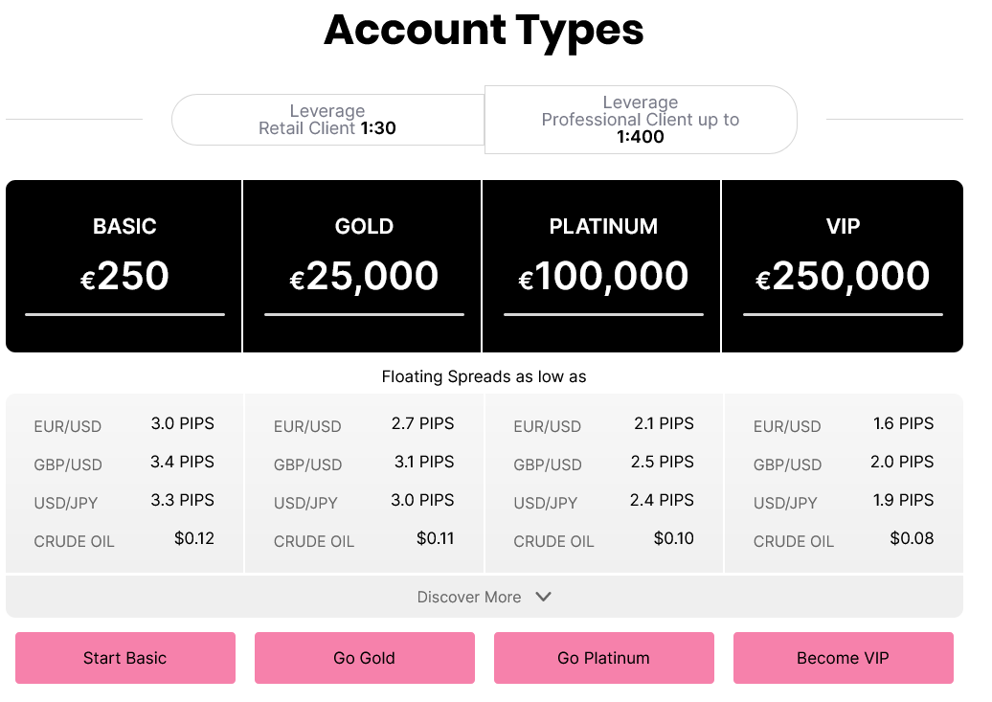Select the VIP €250,000 account card
The width and height of the screenshot is (992, 702).
click(x=843, y=266)
